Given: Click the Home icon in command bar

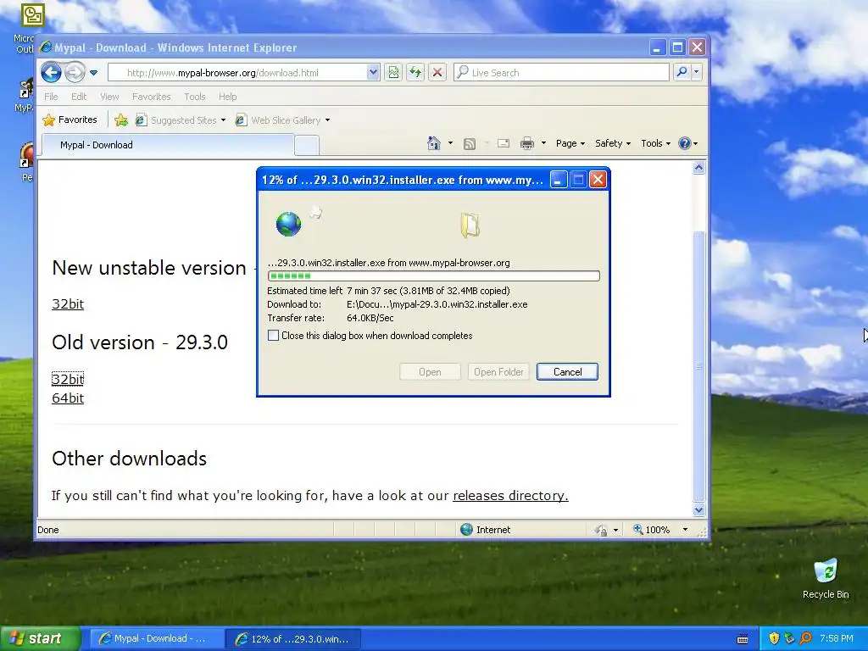Looking at the screenshot, I should click(x=434, y=143).
